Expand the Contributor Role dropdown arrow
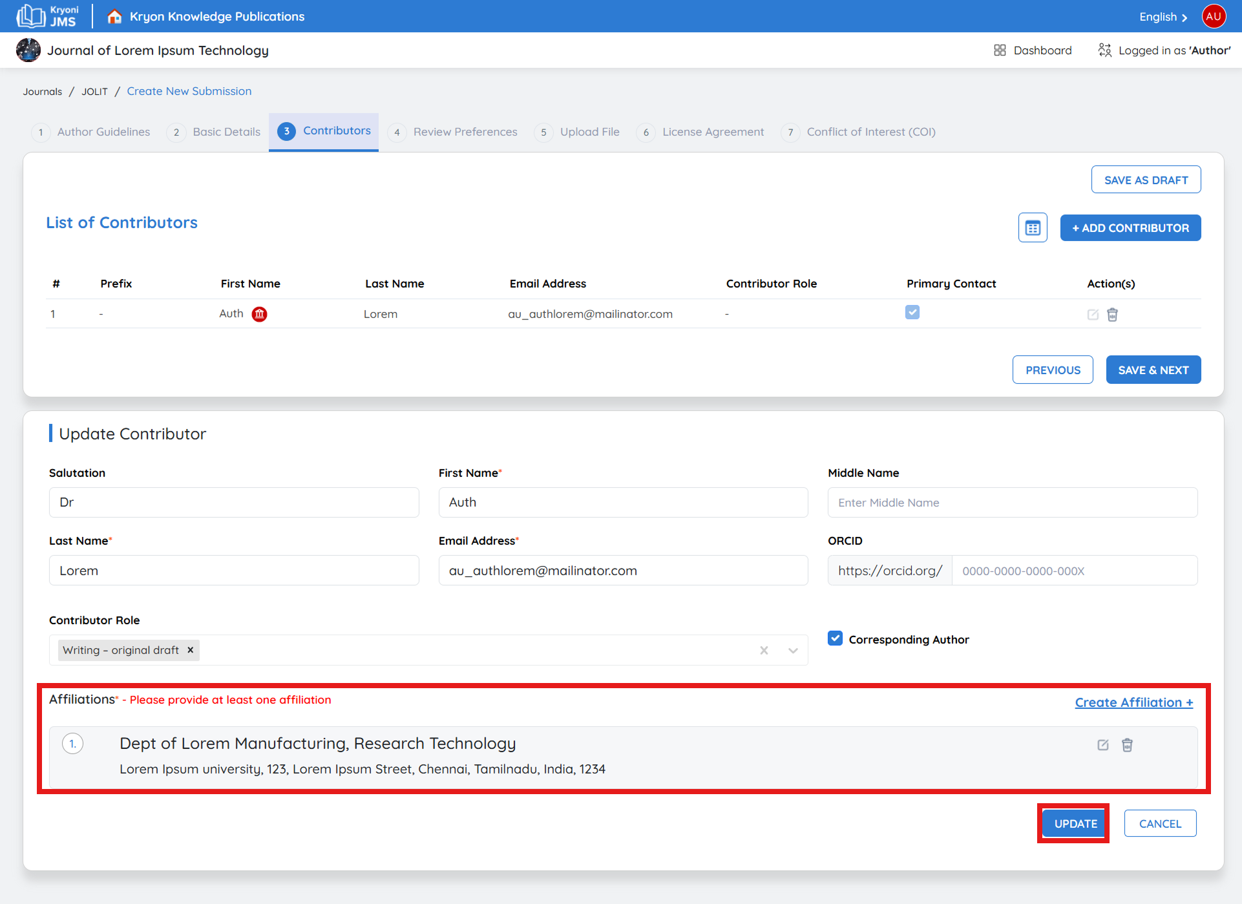The height and width of the screenshot is (904, 1242). point(793,651)
